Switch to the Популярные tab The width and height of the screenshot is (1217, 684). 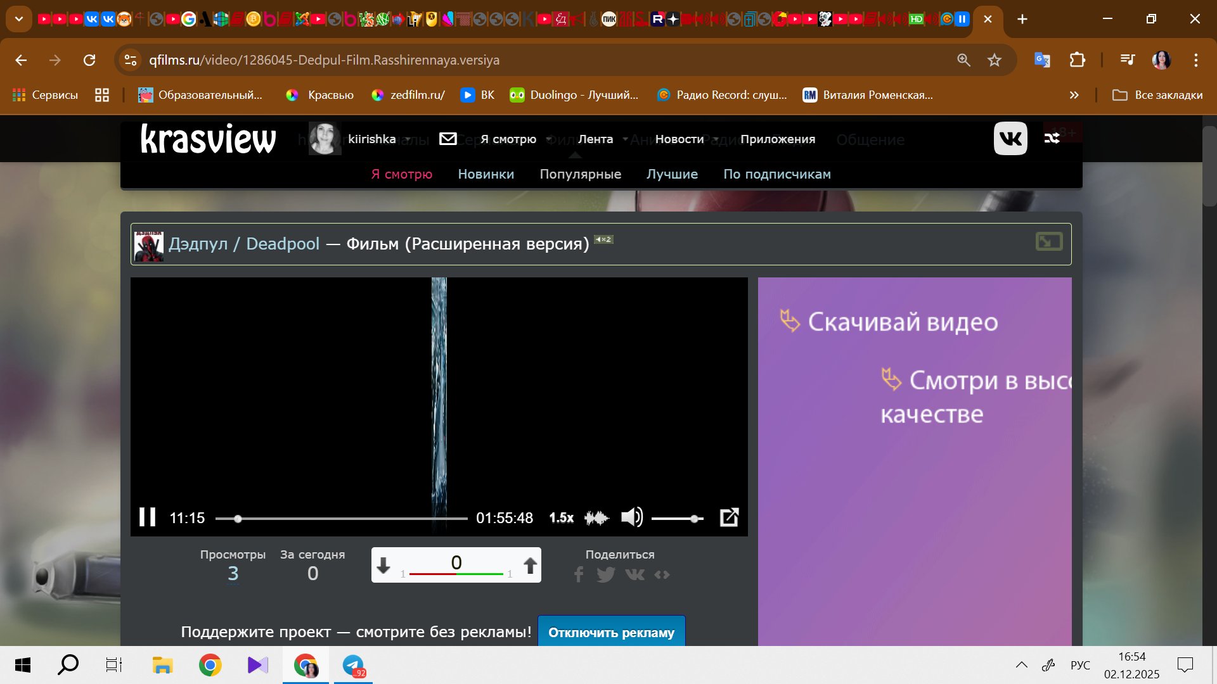(580, 174)
